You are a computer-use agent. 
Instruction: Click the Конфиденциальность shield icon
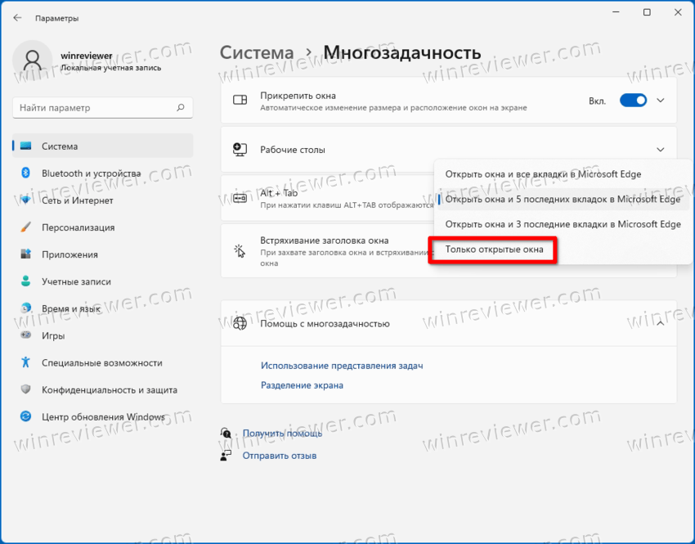pos(25,389)
